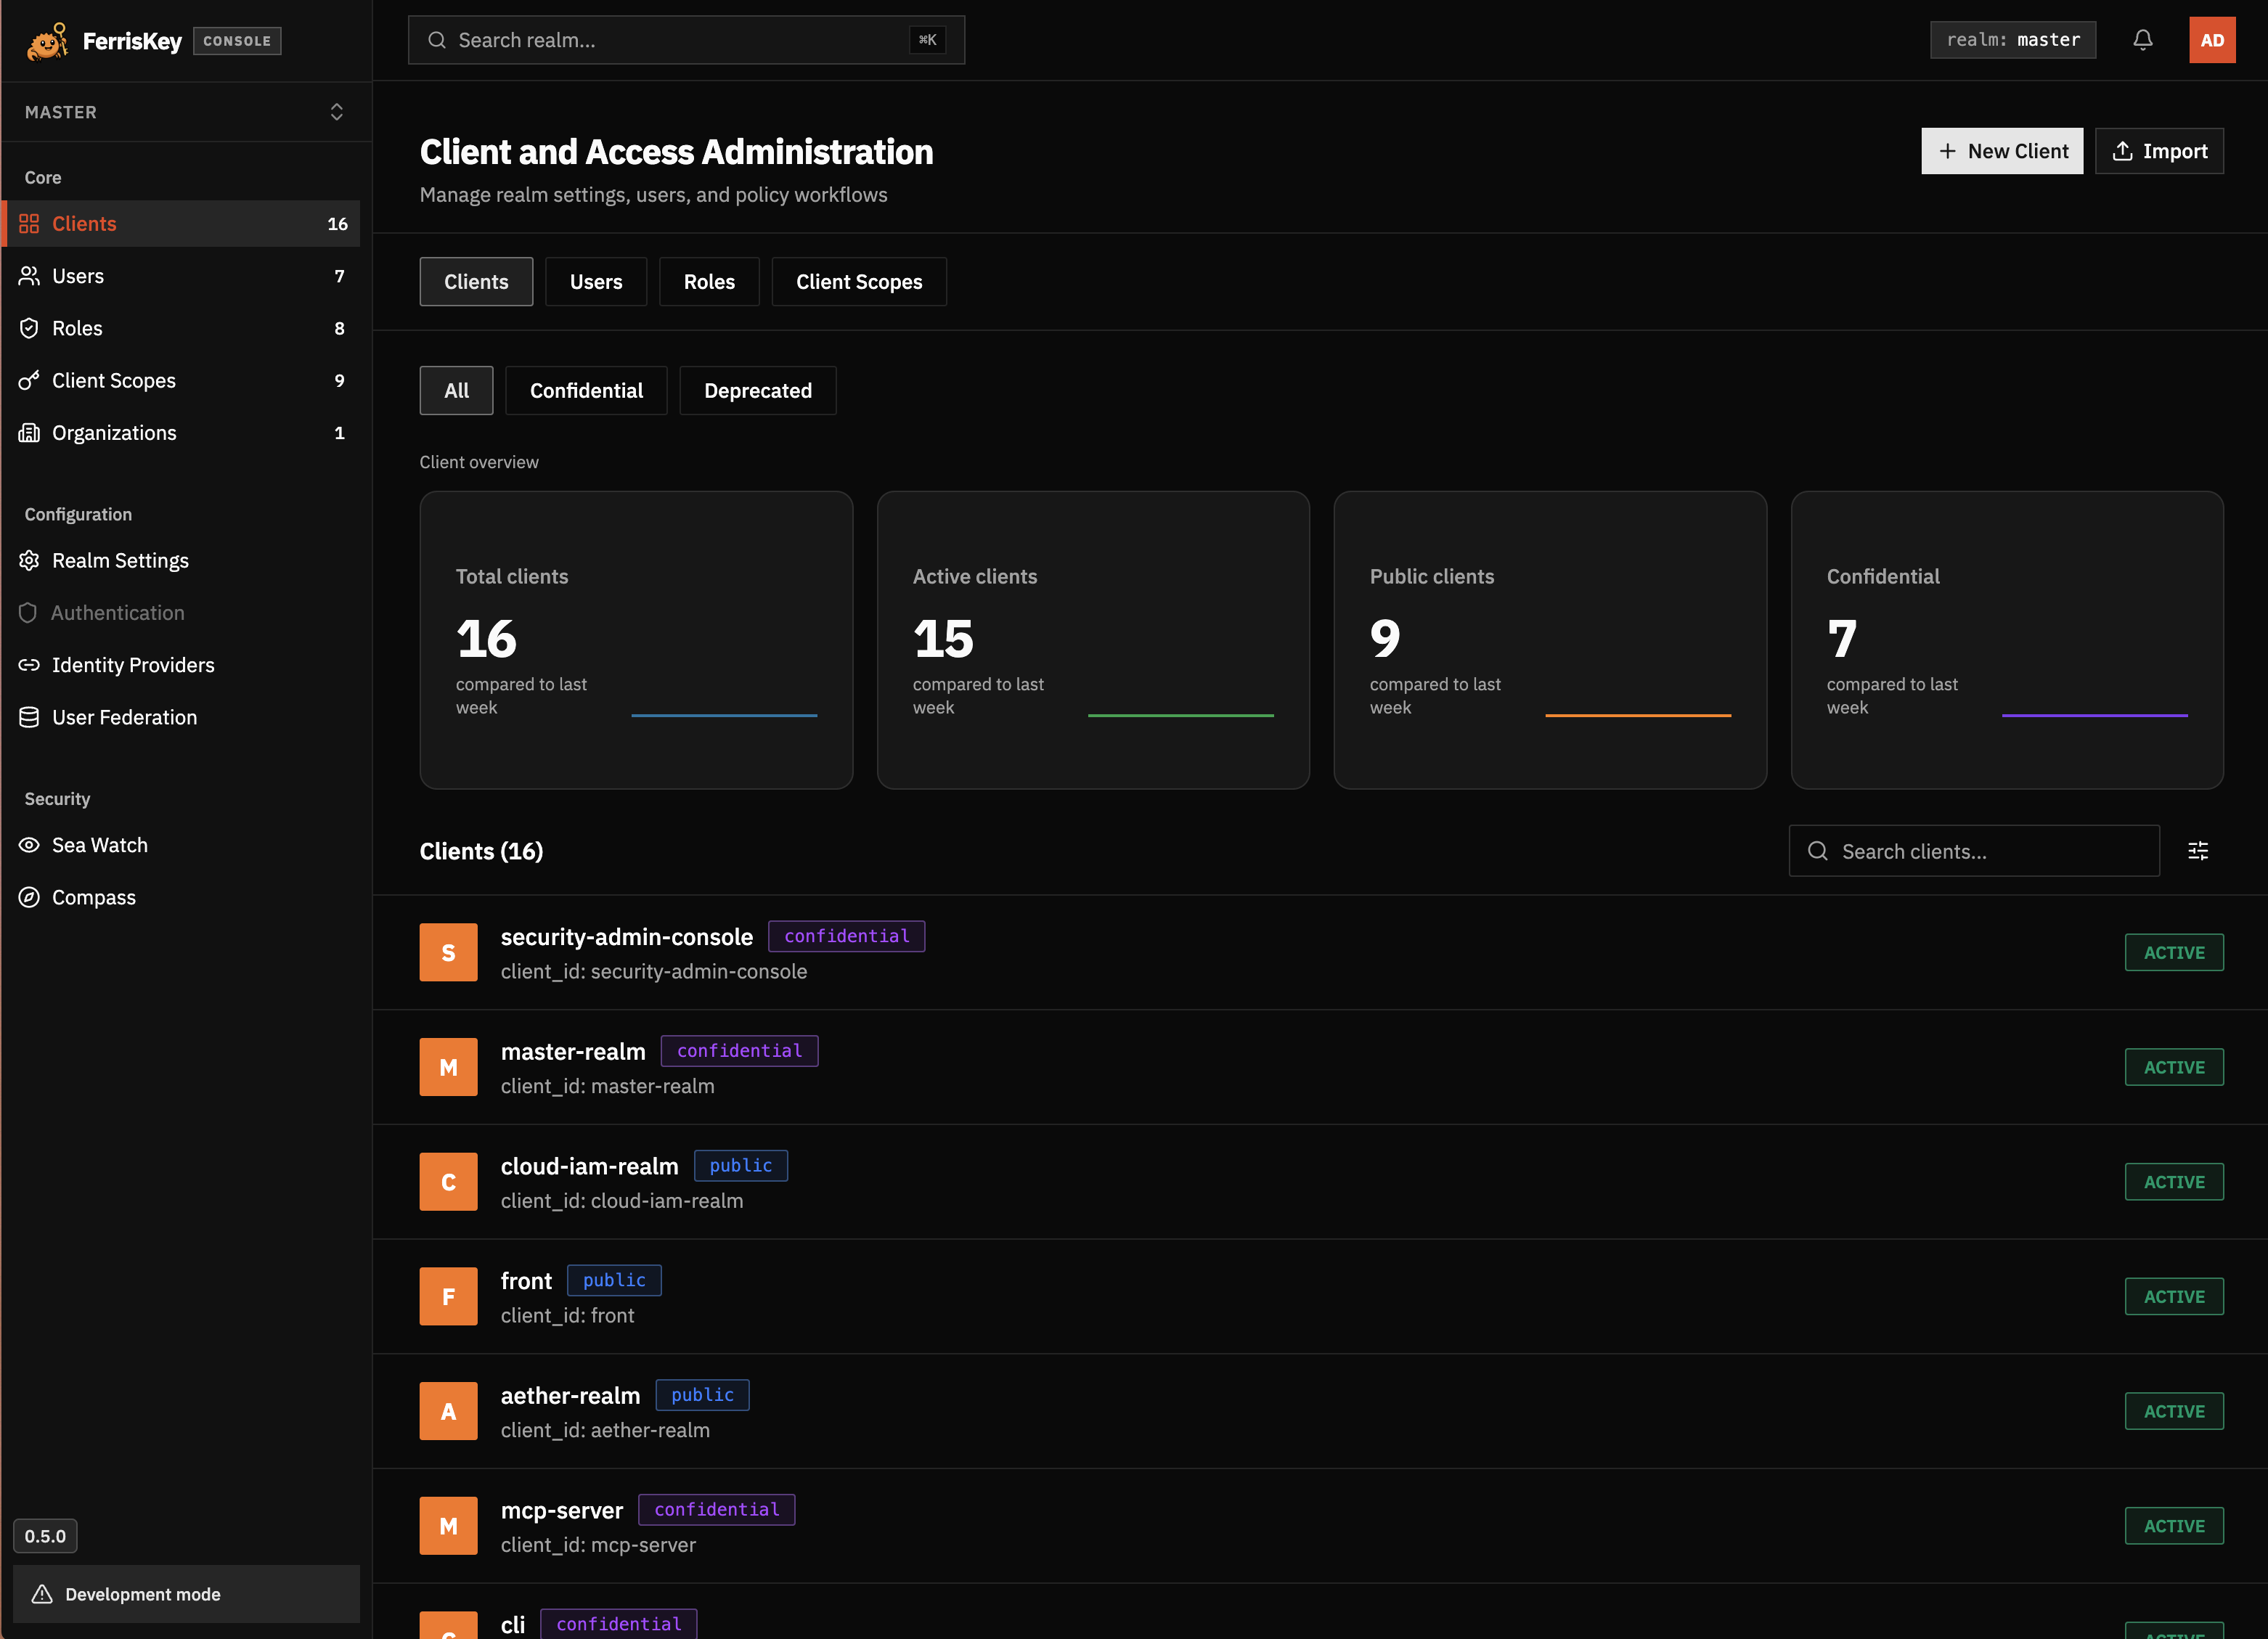
Task: Switch to the Client Scopes tab
Action: tap(859, 282)
